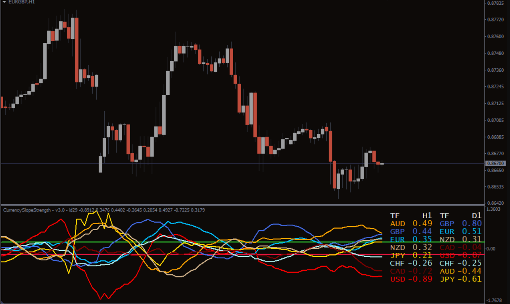Click the CurrencySlopeStrength v3.0 indicator label
The height and width of the screenshot is (304, 510).
tap(27, 210)
